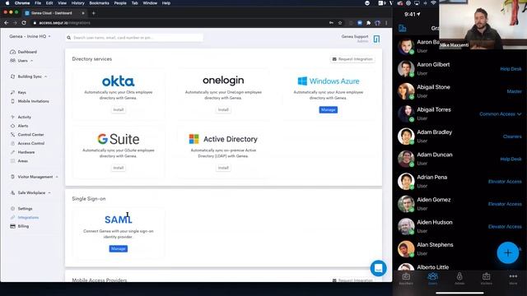Reload the browser page
The image size is (527, 296).
point(24,23)
